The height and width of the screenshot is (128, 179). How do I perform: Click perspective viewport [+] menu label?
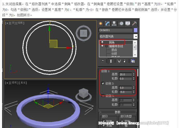click(x=8, y=83)
